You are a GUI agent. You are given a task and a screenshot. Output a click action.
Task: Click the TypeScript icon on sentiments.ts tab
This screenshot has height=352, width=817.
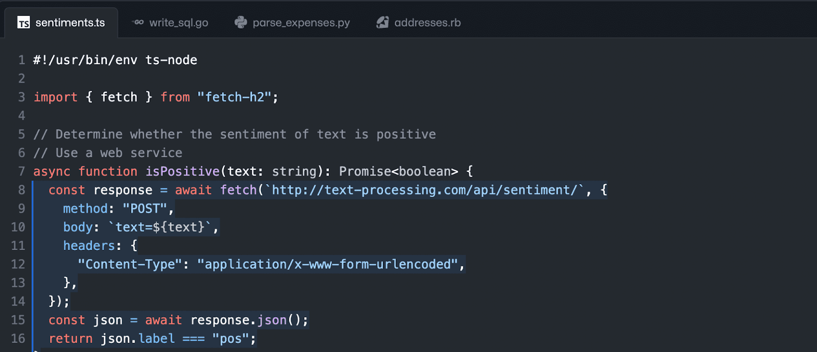[x=23, y=22]
